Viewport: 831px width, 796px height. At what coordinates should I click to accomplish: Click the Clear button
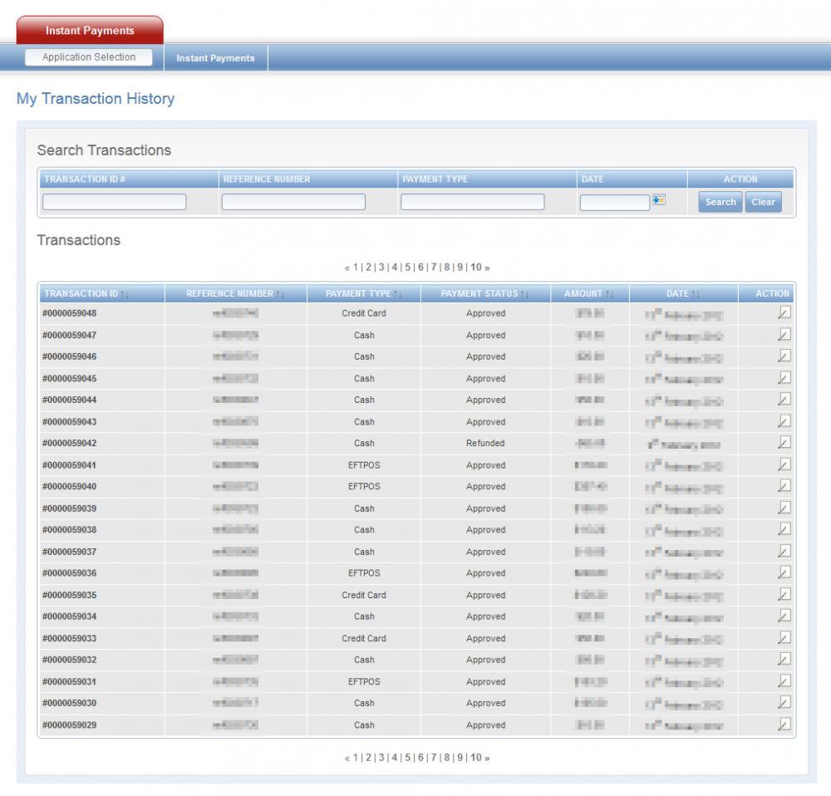click(x=763, y=202)
